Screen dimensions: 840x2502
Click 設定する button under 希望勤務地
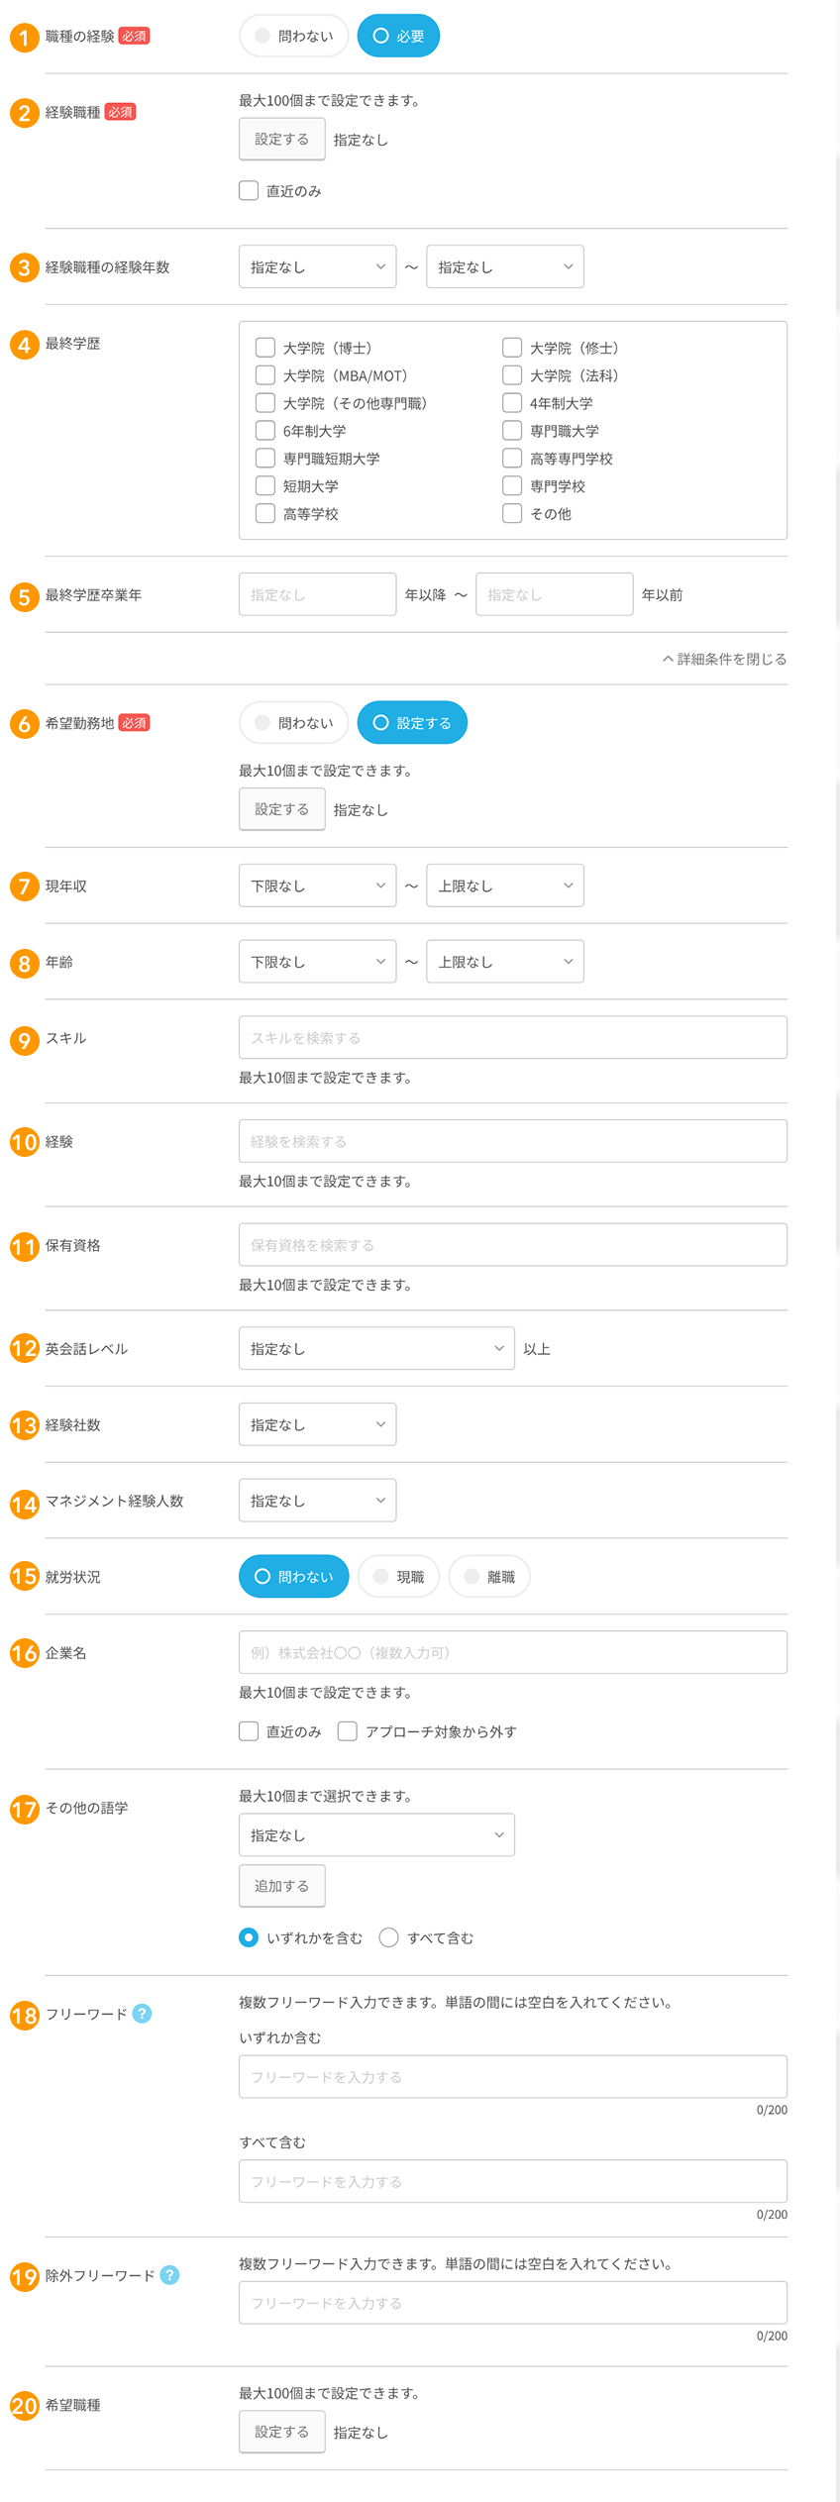coord(282,809)
